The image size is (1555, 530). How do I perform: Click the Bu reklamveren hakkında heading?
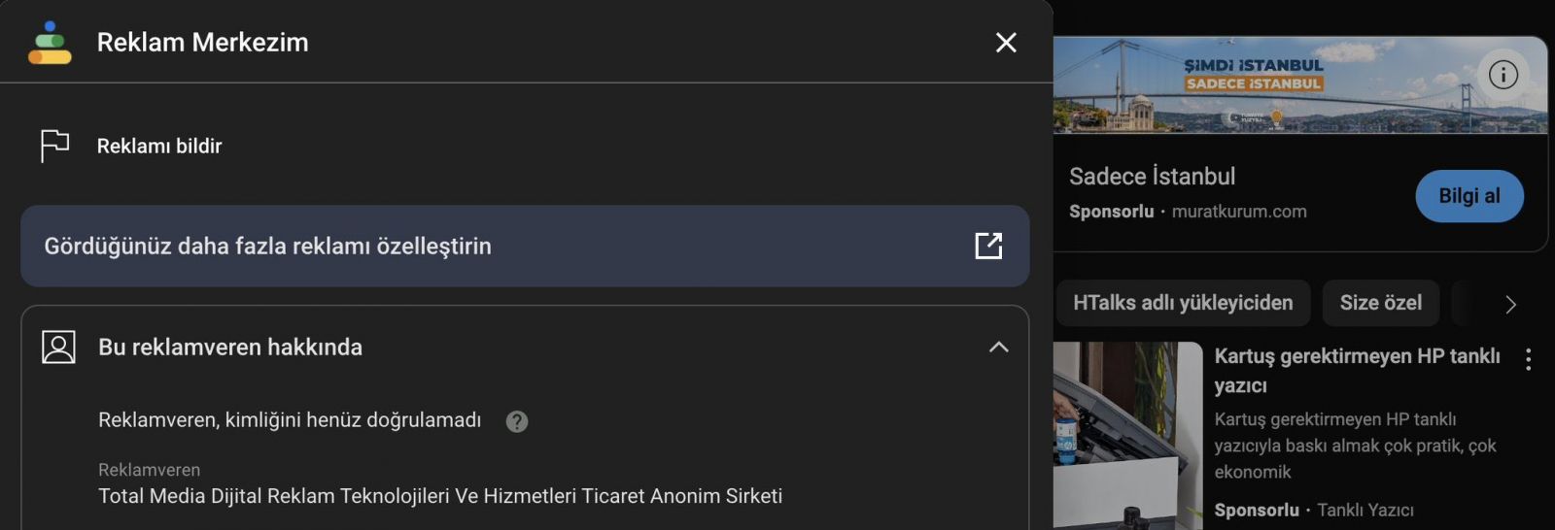pos(230,348)
